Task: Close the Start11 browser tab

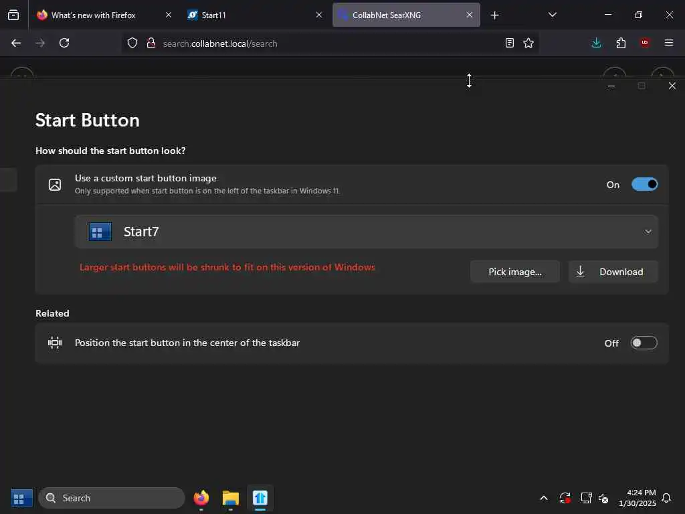Action: click(319, 15)
